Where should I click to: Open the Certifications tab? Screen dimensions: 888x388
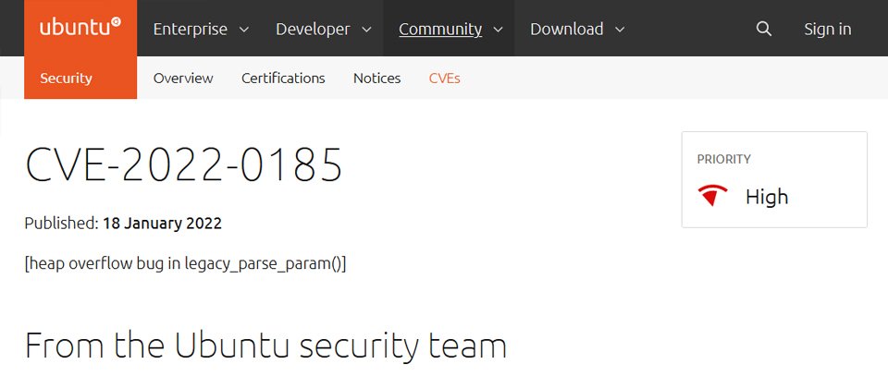[x=283, y=78]
